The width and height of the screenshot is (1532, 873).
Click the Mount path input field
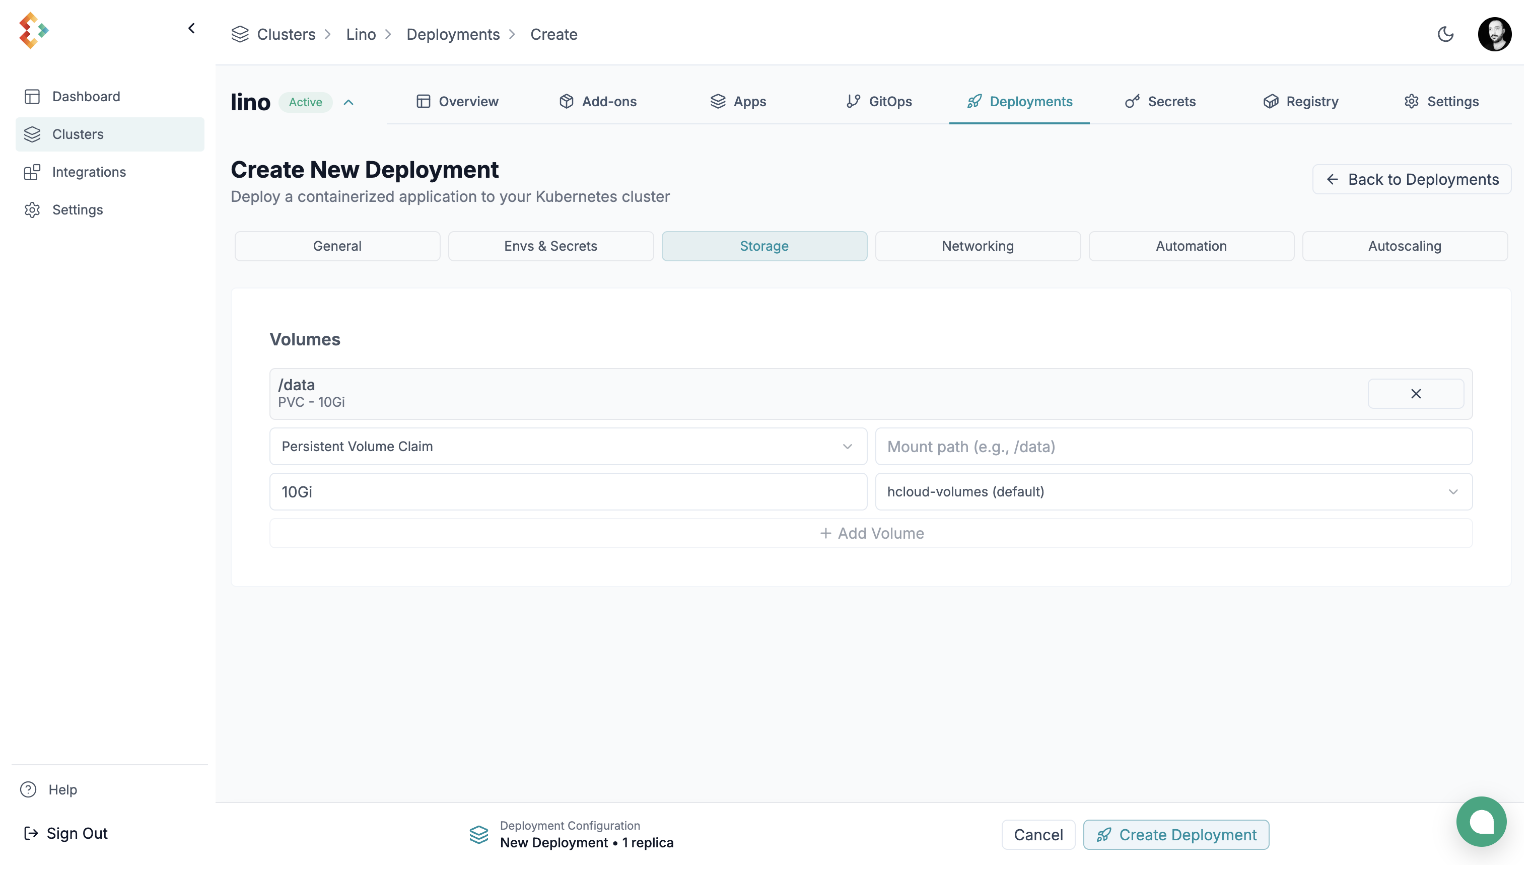(x=1173, y=447)
